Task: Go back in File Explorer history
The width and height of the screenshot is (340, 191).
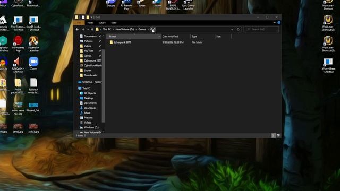Action: pos(77,29)
